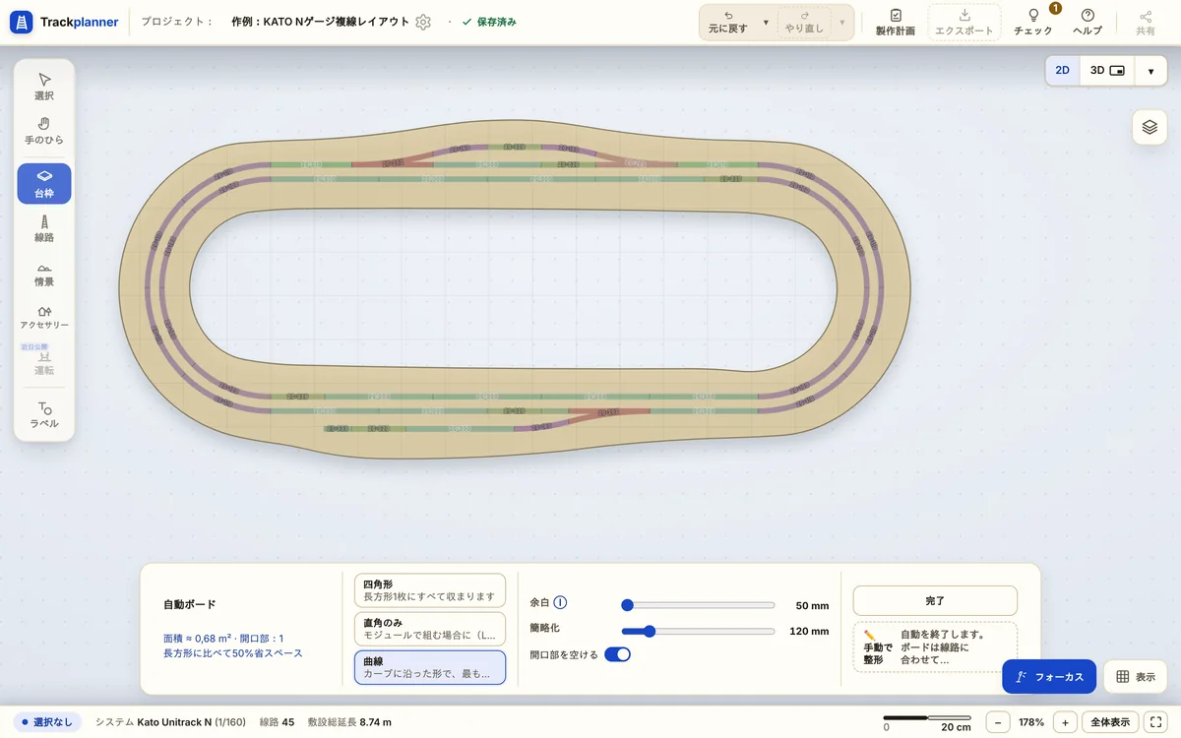Switch to 2D view

1063,71
